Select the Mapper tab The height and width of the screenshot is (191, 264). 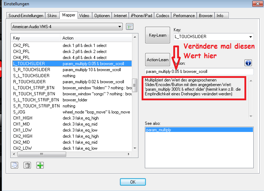[x=69, y=15]
